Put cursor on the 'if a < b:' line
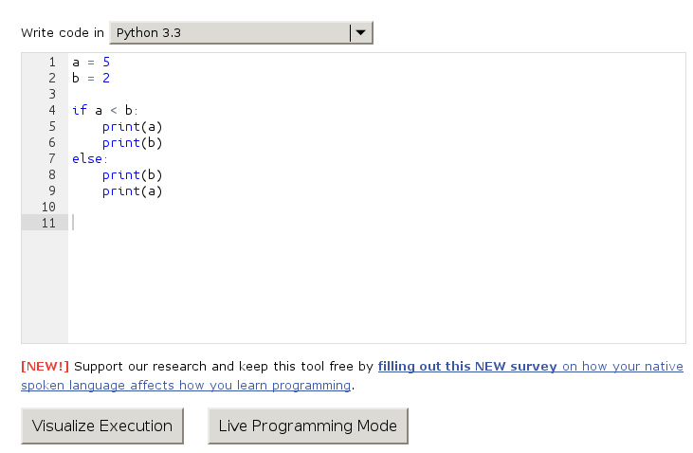This screenshot has height=453, width=693. click(105, 111)
